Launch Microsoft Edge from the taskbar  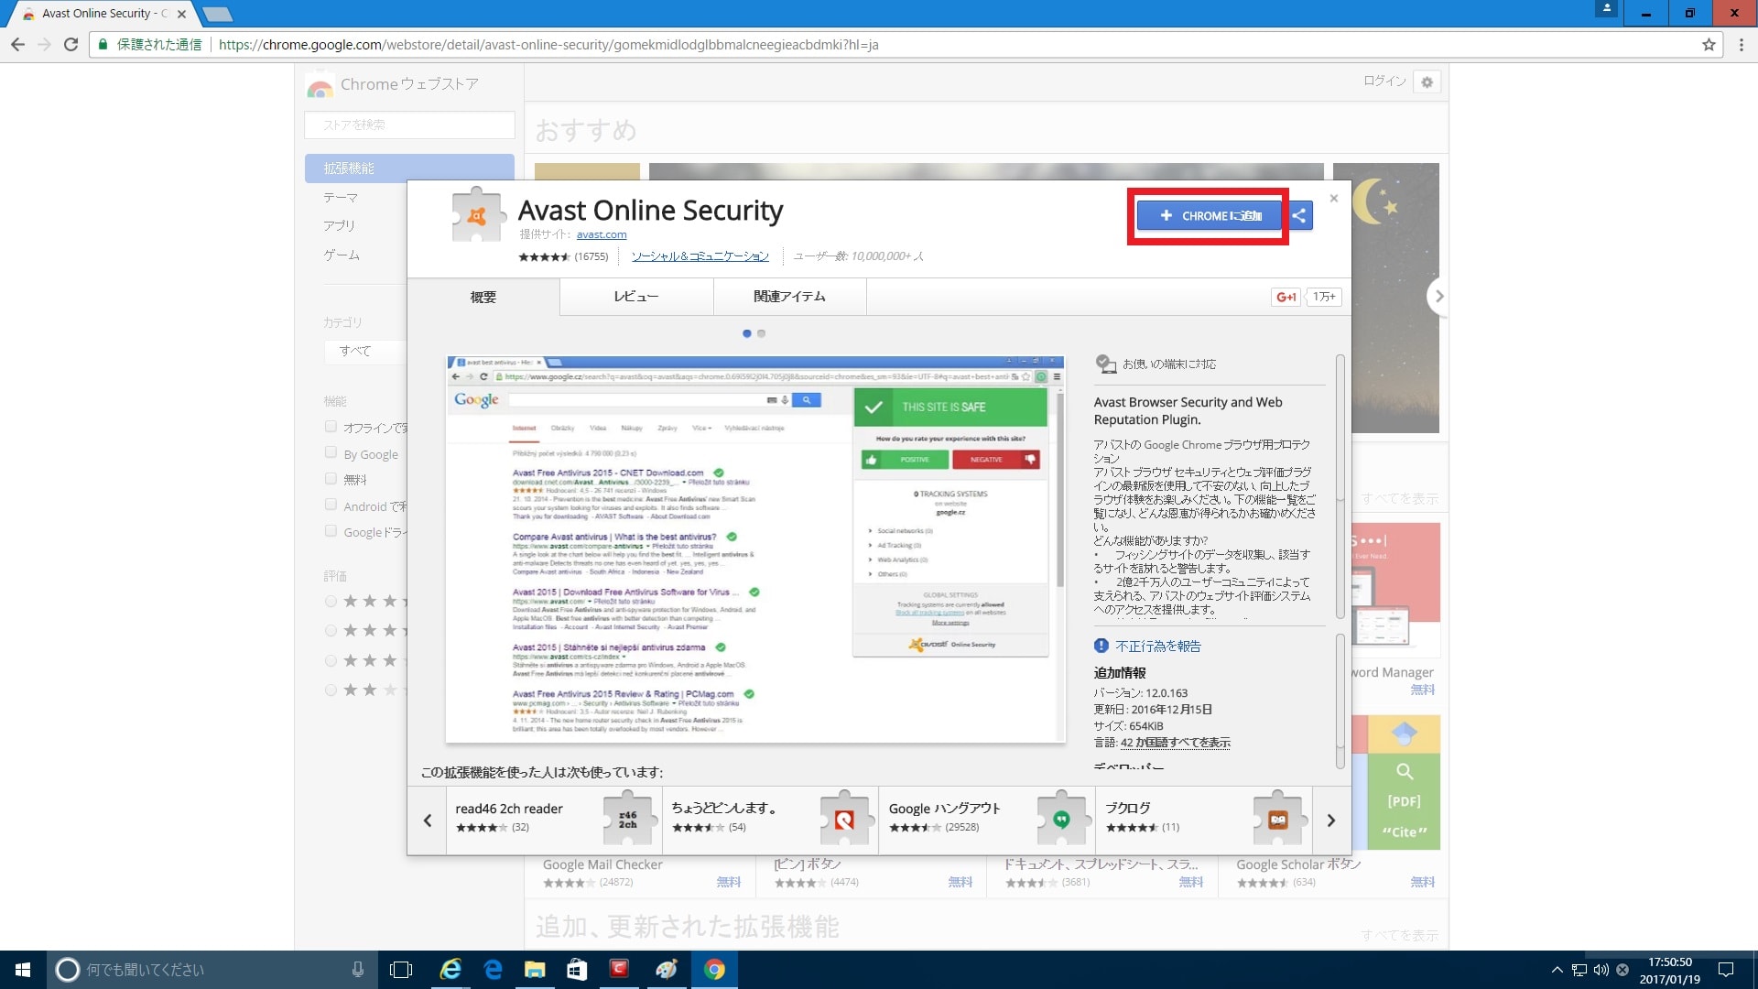click(x=493, y=969)
